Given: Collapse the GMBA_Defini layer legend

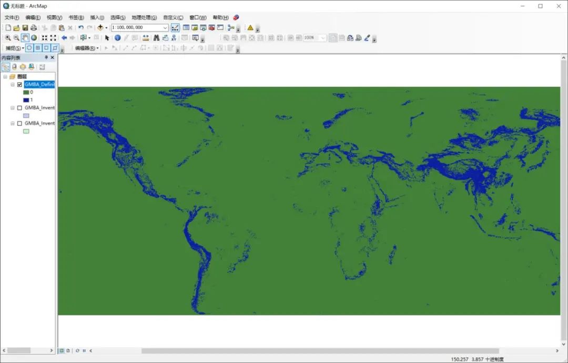Looking at the screenshot, I should 13,84.
